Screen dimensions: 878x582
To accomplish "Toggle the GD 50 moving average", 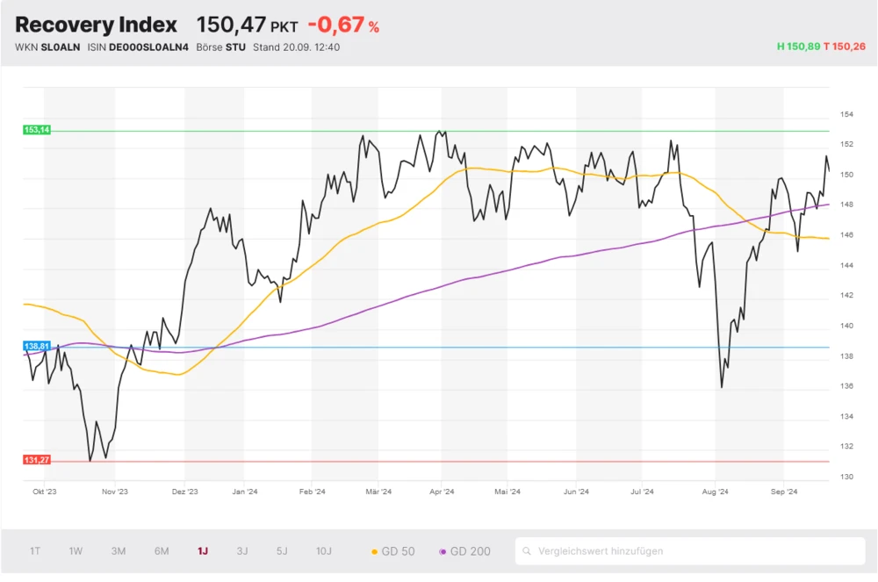I will point(391,550).
